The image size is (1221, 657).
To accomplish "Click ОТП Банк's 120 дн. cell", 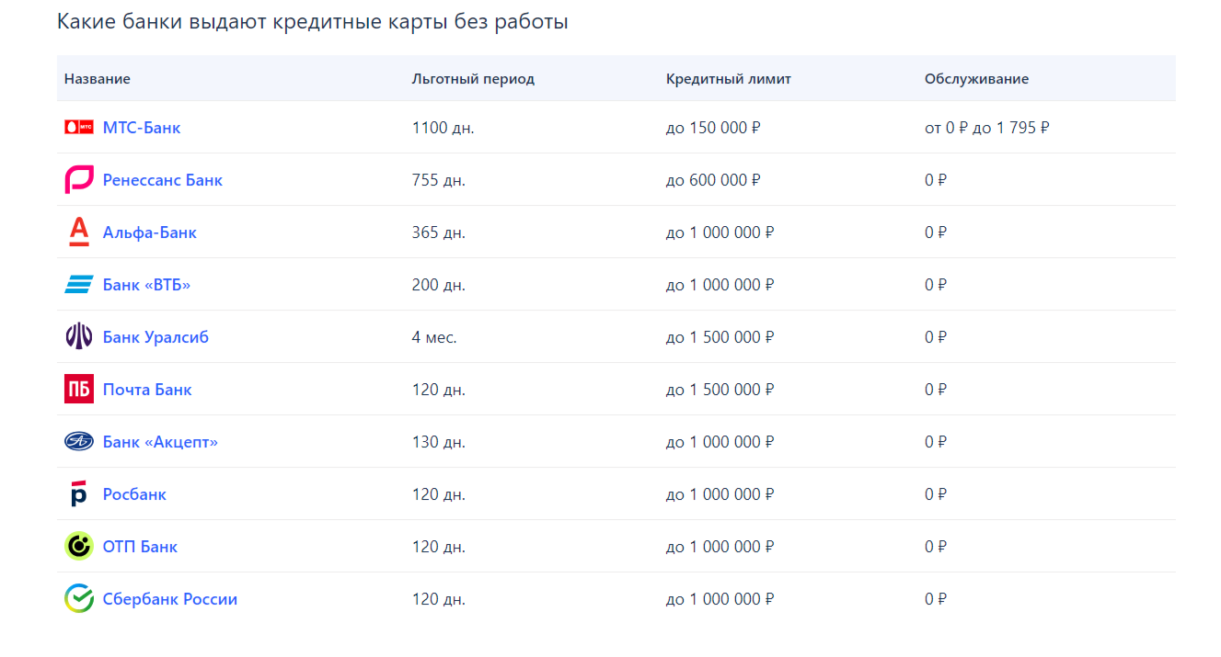I will (x=439, y=547).
